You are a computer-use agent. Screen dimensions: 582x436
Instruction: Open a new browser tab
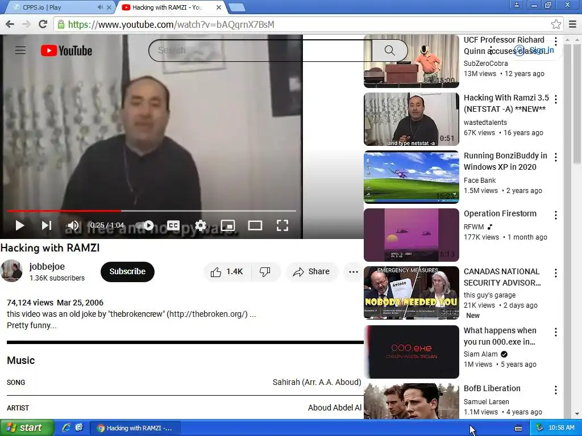point(236,7)
